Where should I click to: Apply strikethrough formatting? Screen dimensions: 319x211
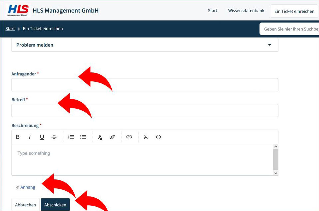(x=54, y=137)
